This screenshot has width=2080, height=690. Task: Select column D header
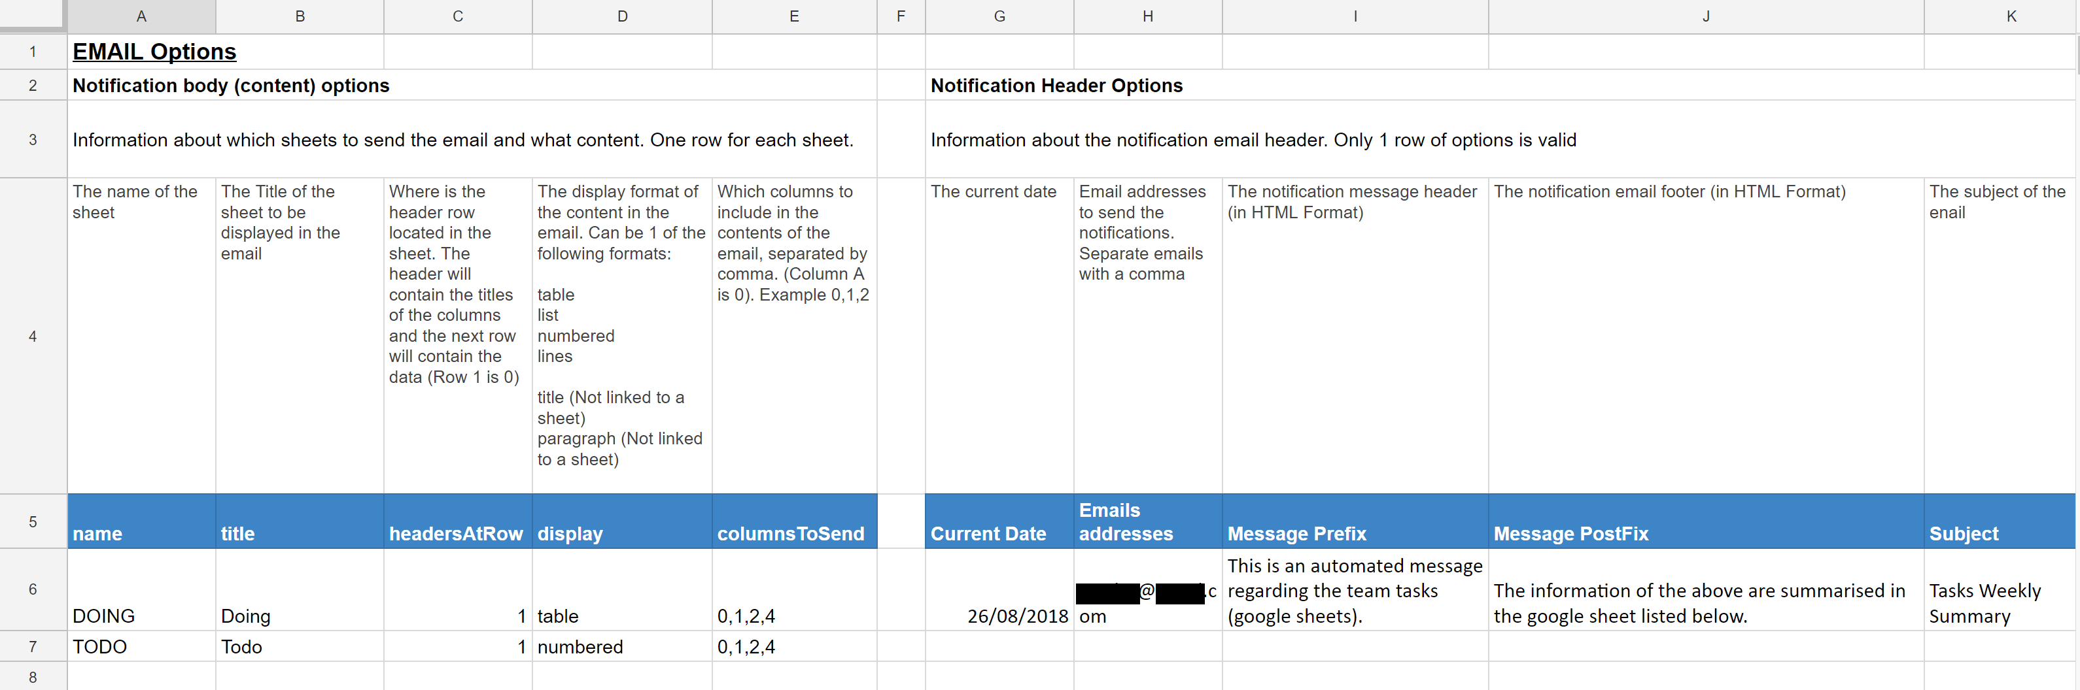623,16
